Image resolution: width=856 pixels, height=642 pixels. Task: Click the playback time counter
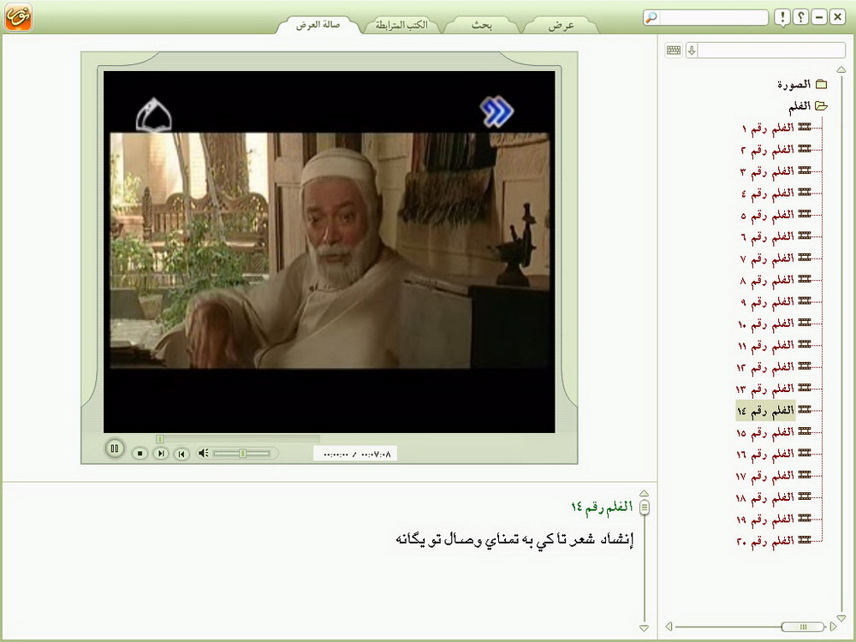[x=355, y=454]
